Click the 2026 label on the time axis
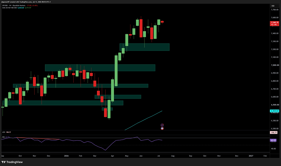 click(66, 156)
